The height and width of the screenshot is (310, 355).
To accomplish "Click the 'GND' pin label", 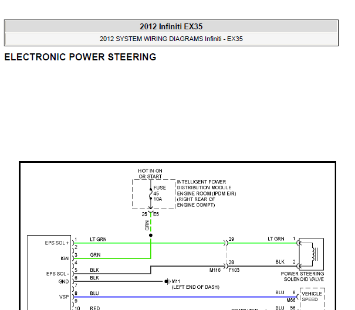I will click(x=63, y=281).
